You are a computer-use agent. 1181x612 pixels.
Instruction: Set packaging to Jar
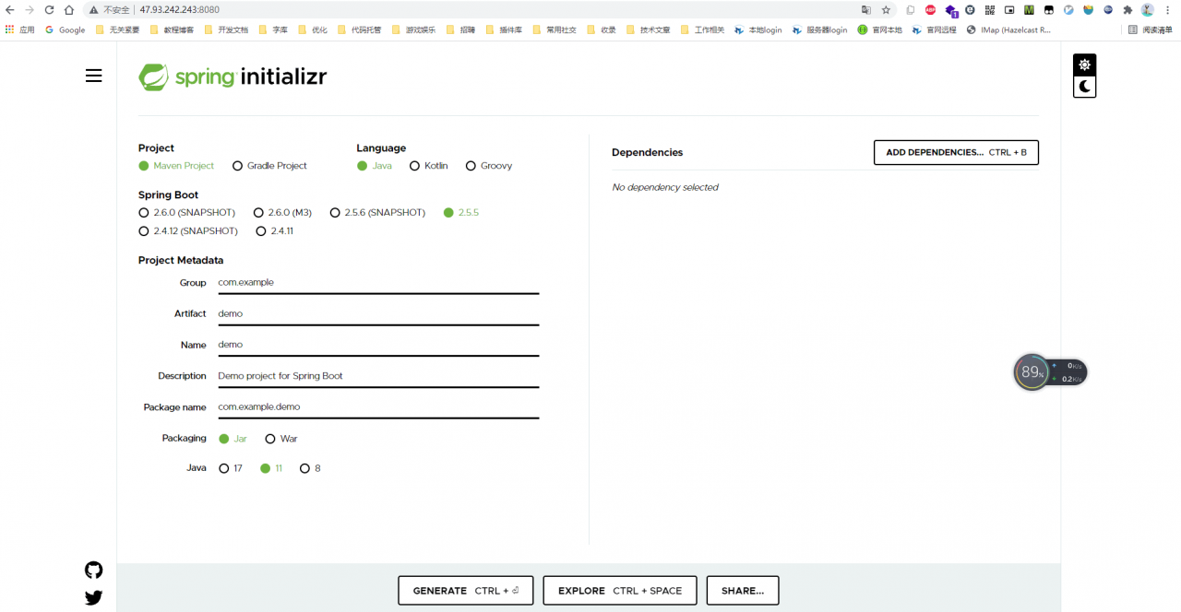click(233, 439)
